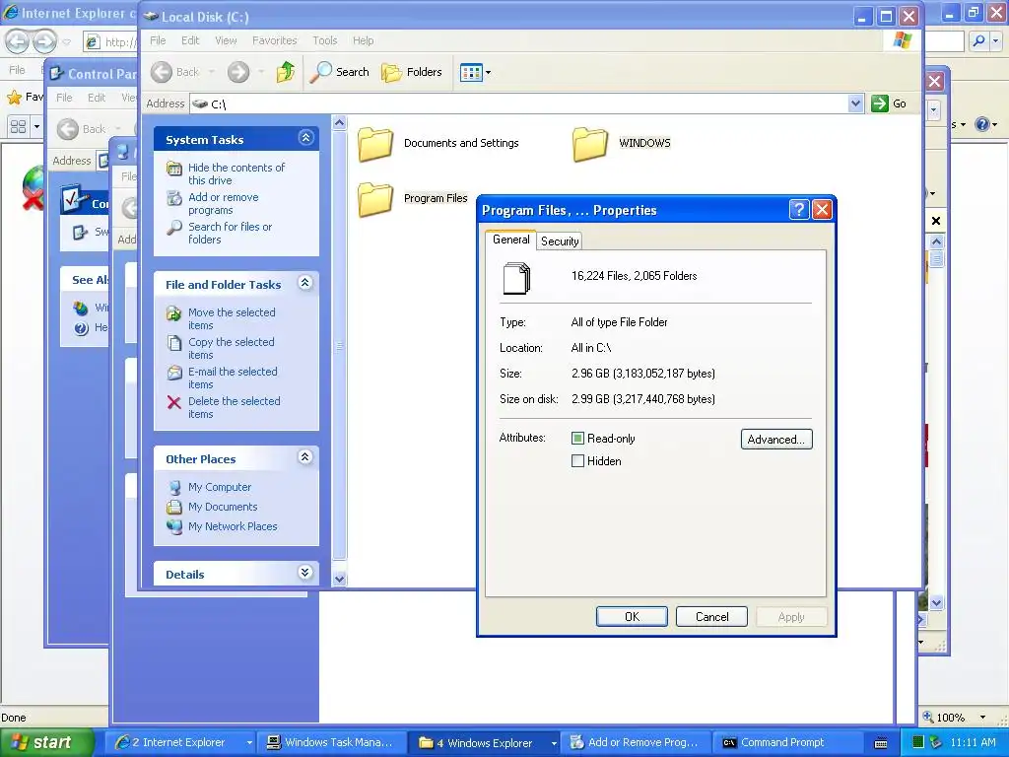The width and height of the screenshot is (1009, 757).
Task: Click the question mark help button in Properties dialog
Action: pos(798,209)
